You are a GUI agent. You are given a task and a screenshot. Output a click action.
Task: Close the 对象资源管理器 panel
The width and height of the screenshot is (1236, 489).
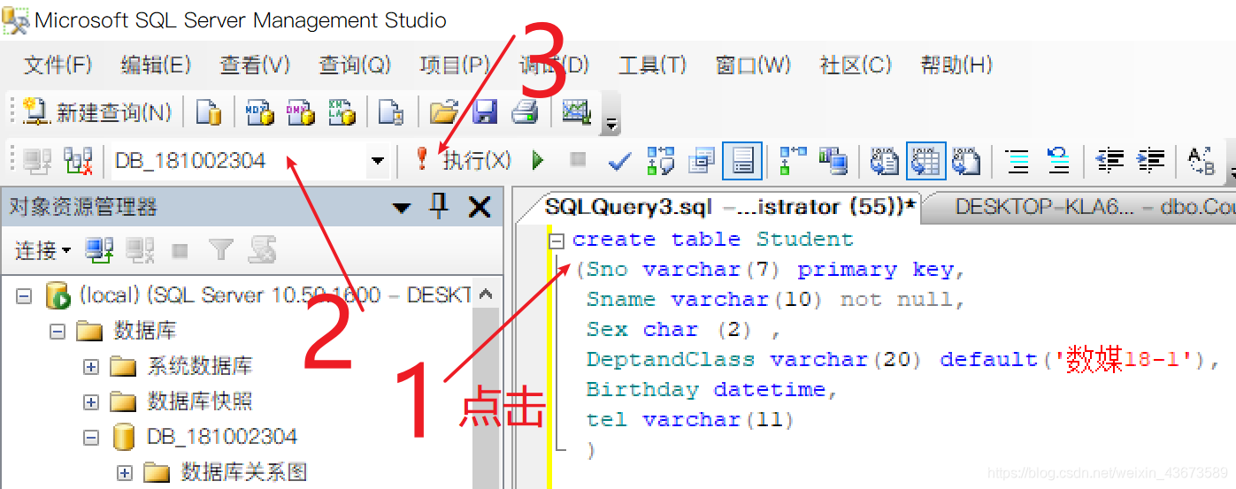[x=480, y=207]
